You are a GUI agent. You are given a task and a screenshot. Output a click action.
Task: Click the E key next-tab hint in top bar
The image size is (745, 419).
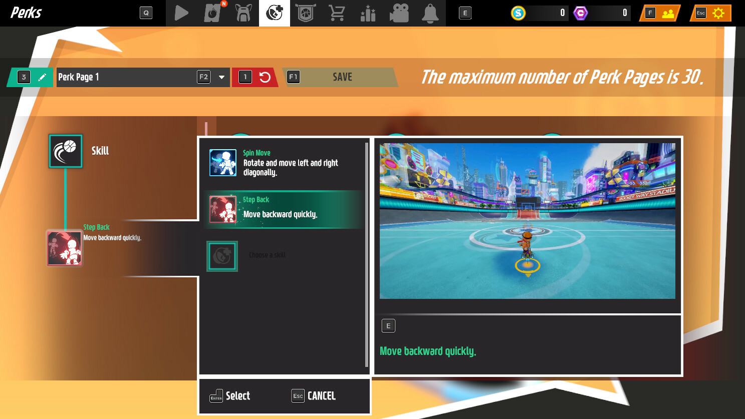(465, 13)
